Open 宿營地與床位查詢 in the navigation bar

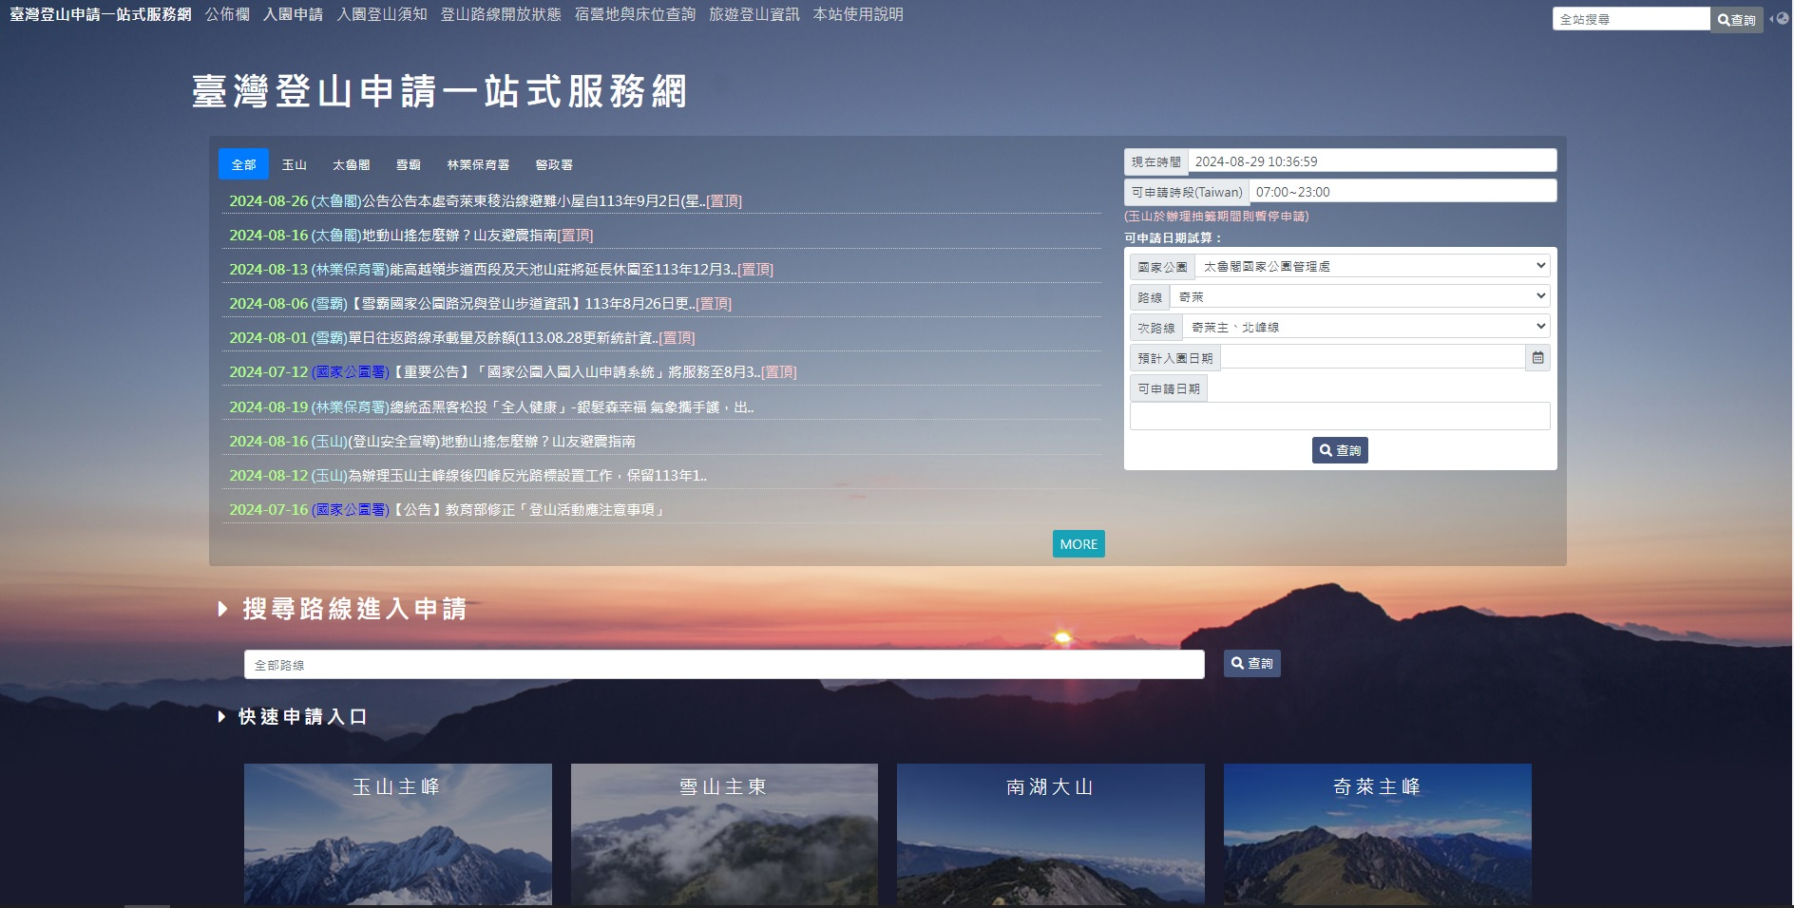[635, 14]
